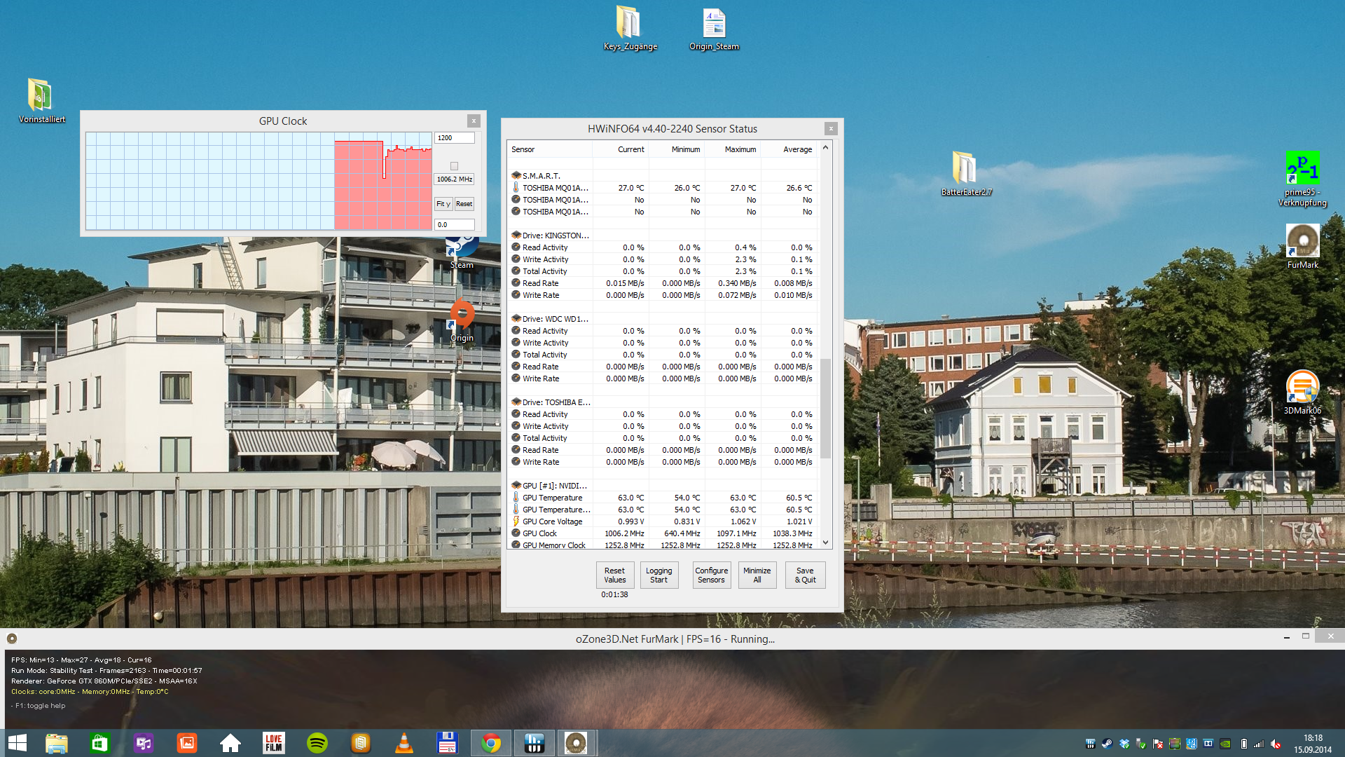The height and width of the screenshot is (757, 1345).
Task: Click the Google Chrome taskbar icon
Action: [491, 743]
